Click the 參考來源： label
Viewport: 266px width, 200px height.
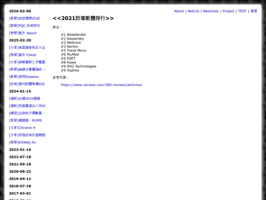[x=61, y=78]
